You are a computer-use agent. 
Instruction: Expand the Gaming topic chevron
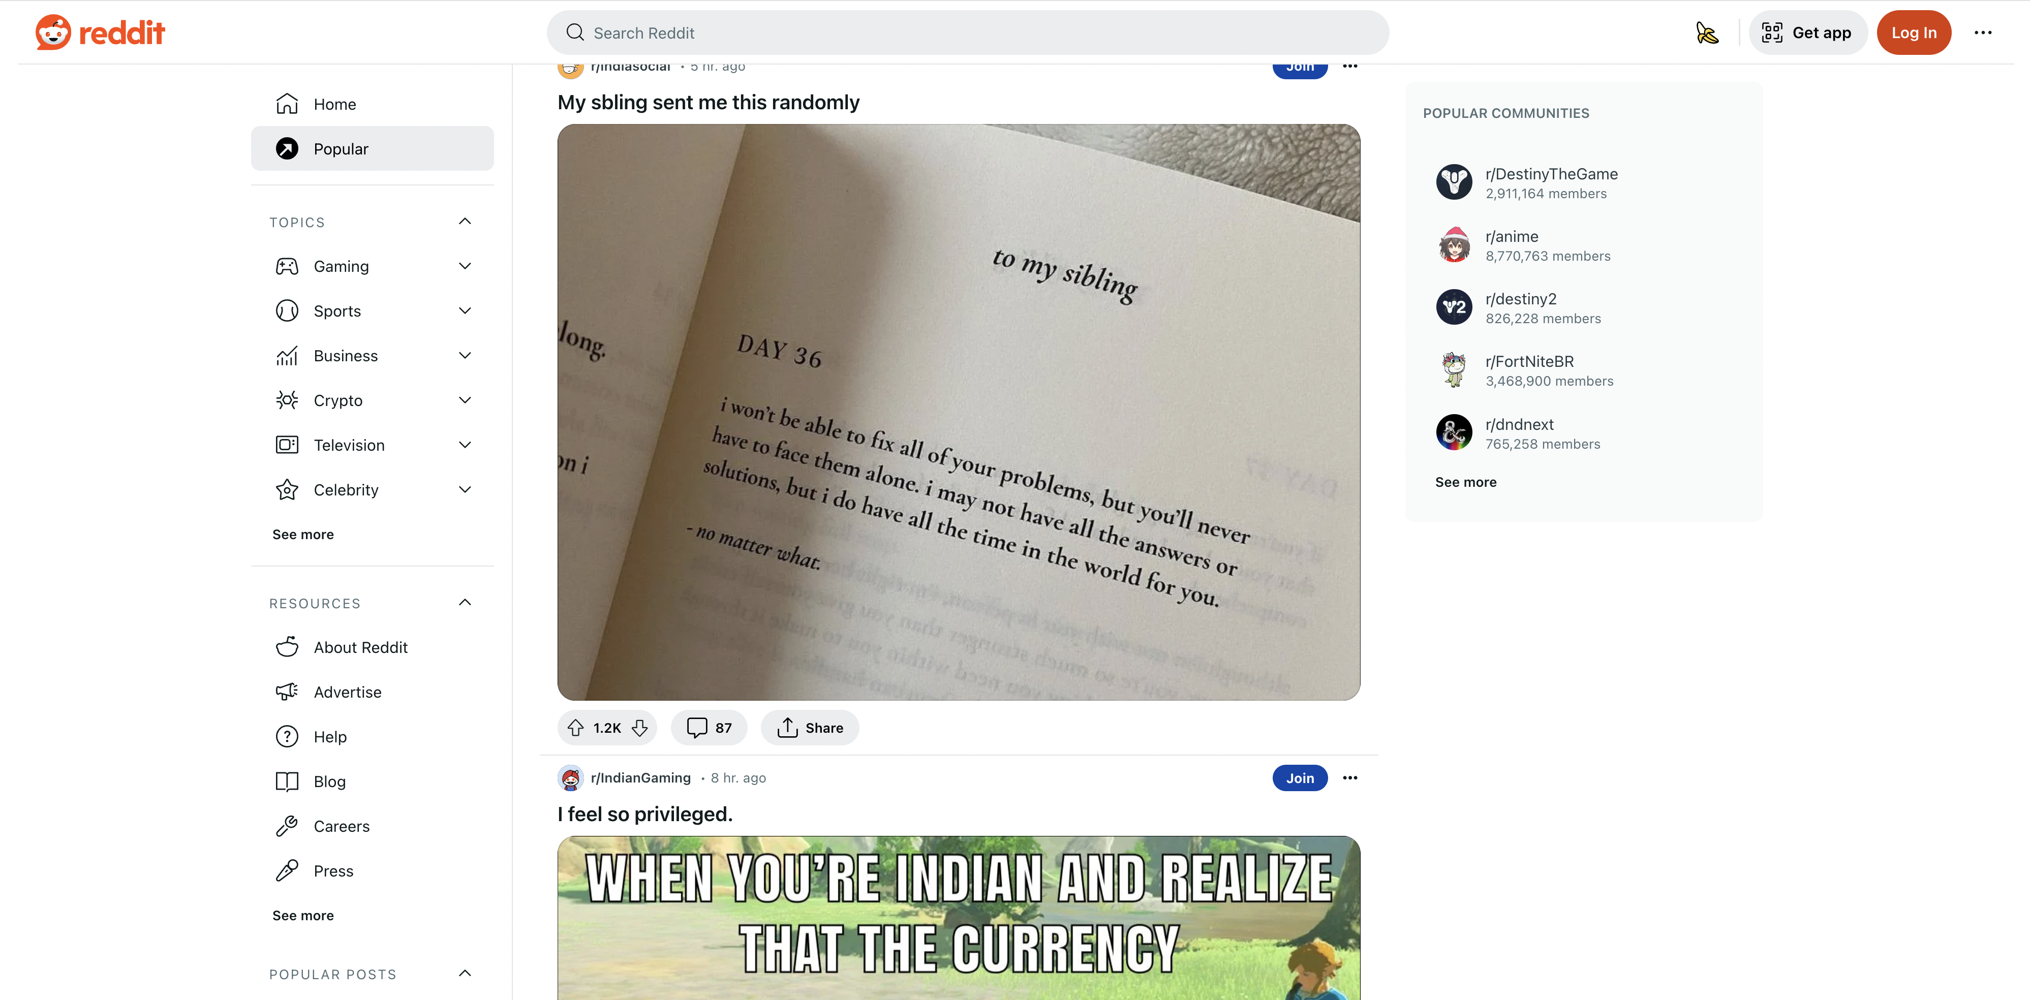[x=465, y=266]
